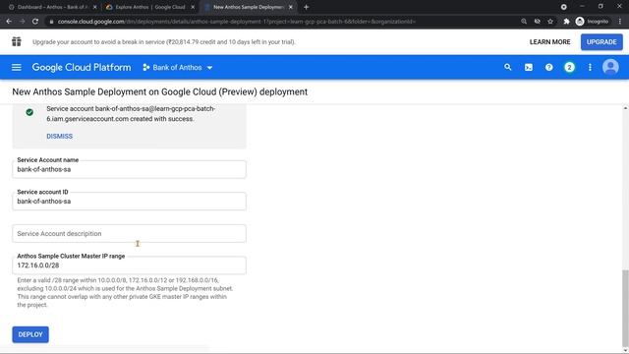Viewport: 629px width, 354px height.
Task: Click the Cluster Master IP range field
Action: pyautogui.click(x=129, y=265)
